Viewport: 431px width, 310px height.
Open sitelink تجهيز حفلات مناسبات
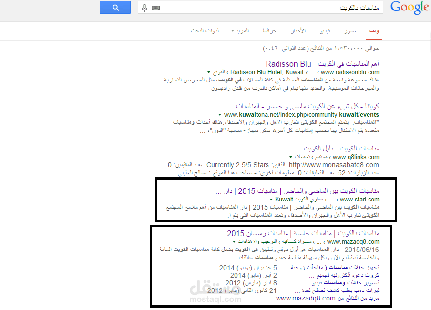pyautogui.click(x=331, y=268)
